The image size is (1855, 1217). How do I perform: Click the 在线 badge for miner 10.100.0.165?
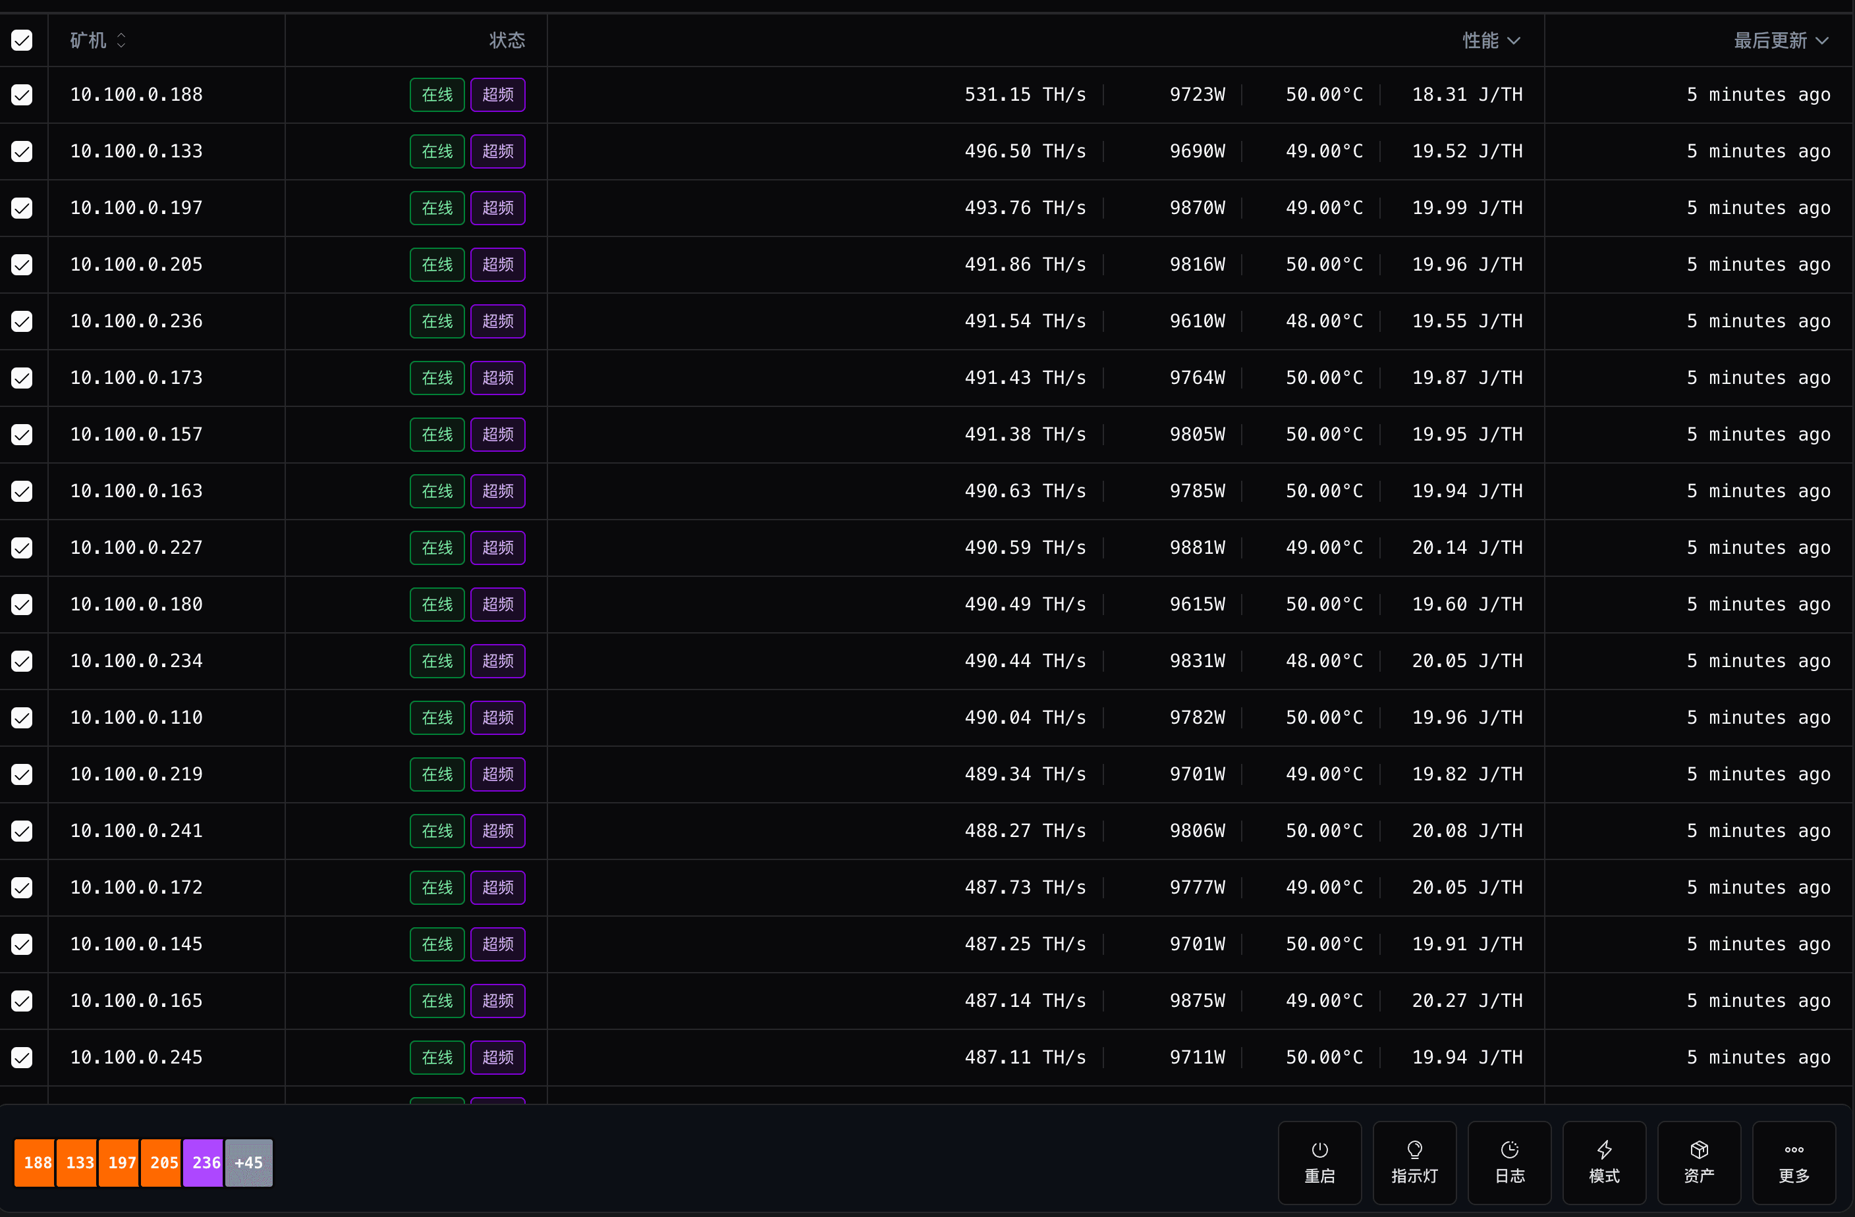pos(437,1000)
